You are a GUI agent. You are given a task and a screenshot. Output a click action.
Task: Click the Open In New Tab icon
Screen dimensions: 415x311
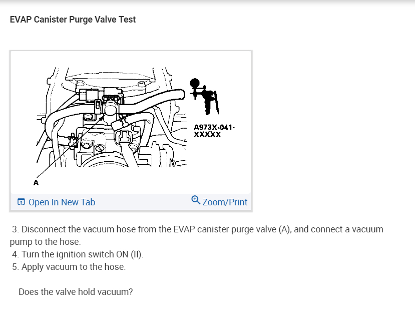[21, 202]
